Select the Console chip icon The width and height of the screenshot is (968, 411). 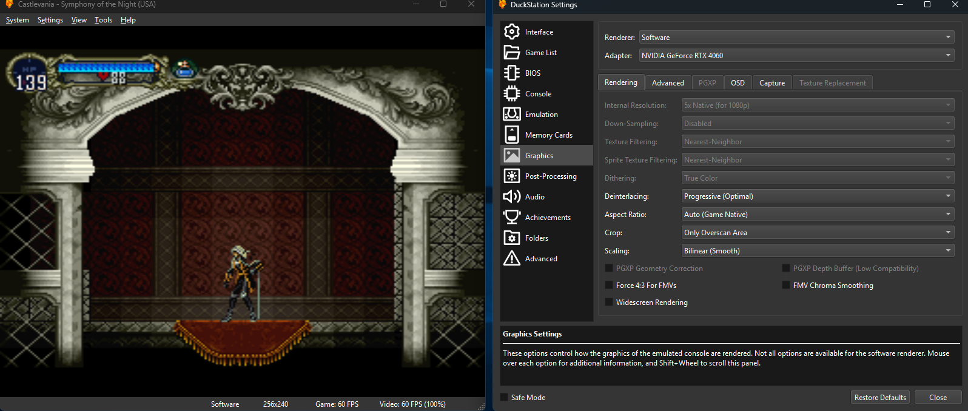coord(512,93)
